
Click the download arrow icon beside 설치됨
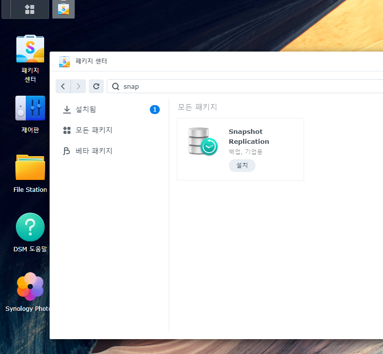(66, 110)
